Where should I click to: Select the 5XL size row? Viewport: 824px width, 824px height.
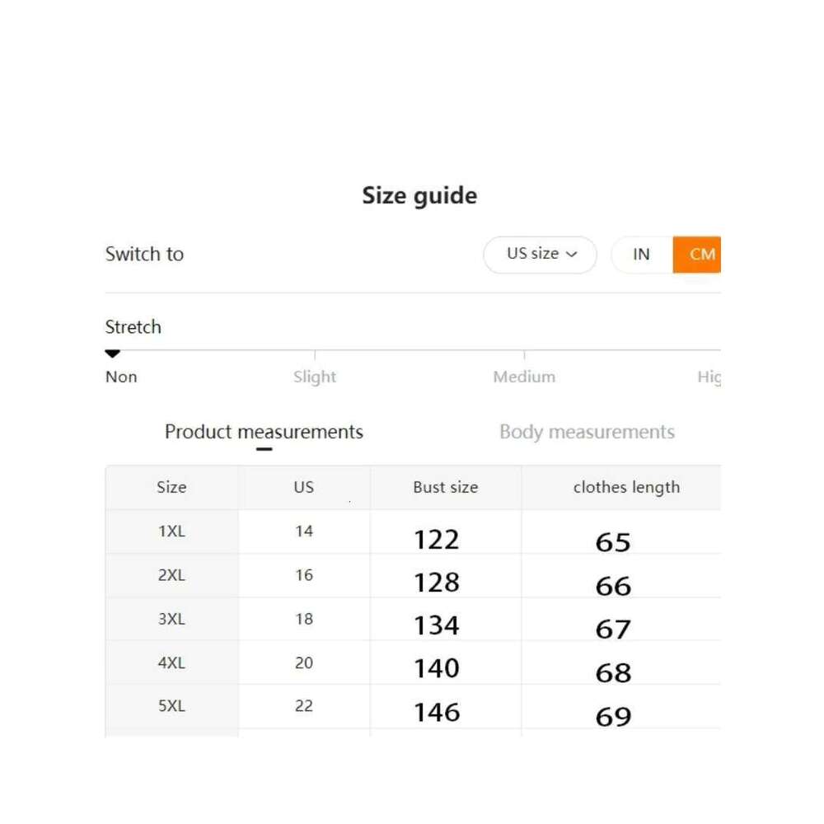(171, 706)
